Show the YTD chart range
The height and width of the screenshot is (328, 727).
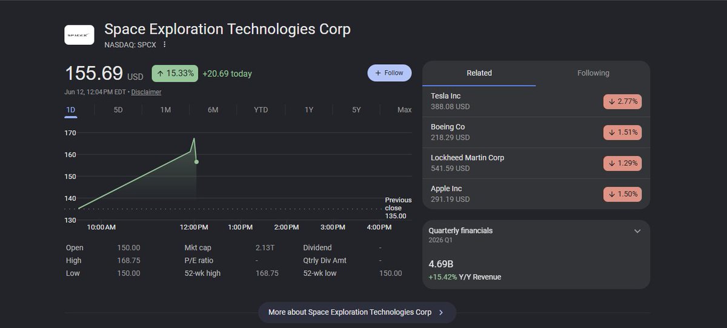tap(261, 110)
